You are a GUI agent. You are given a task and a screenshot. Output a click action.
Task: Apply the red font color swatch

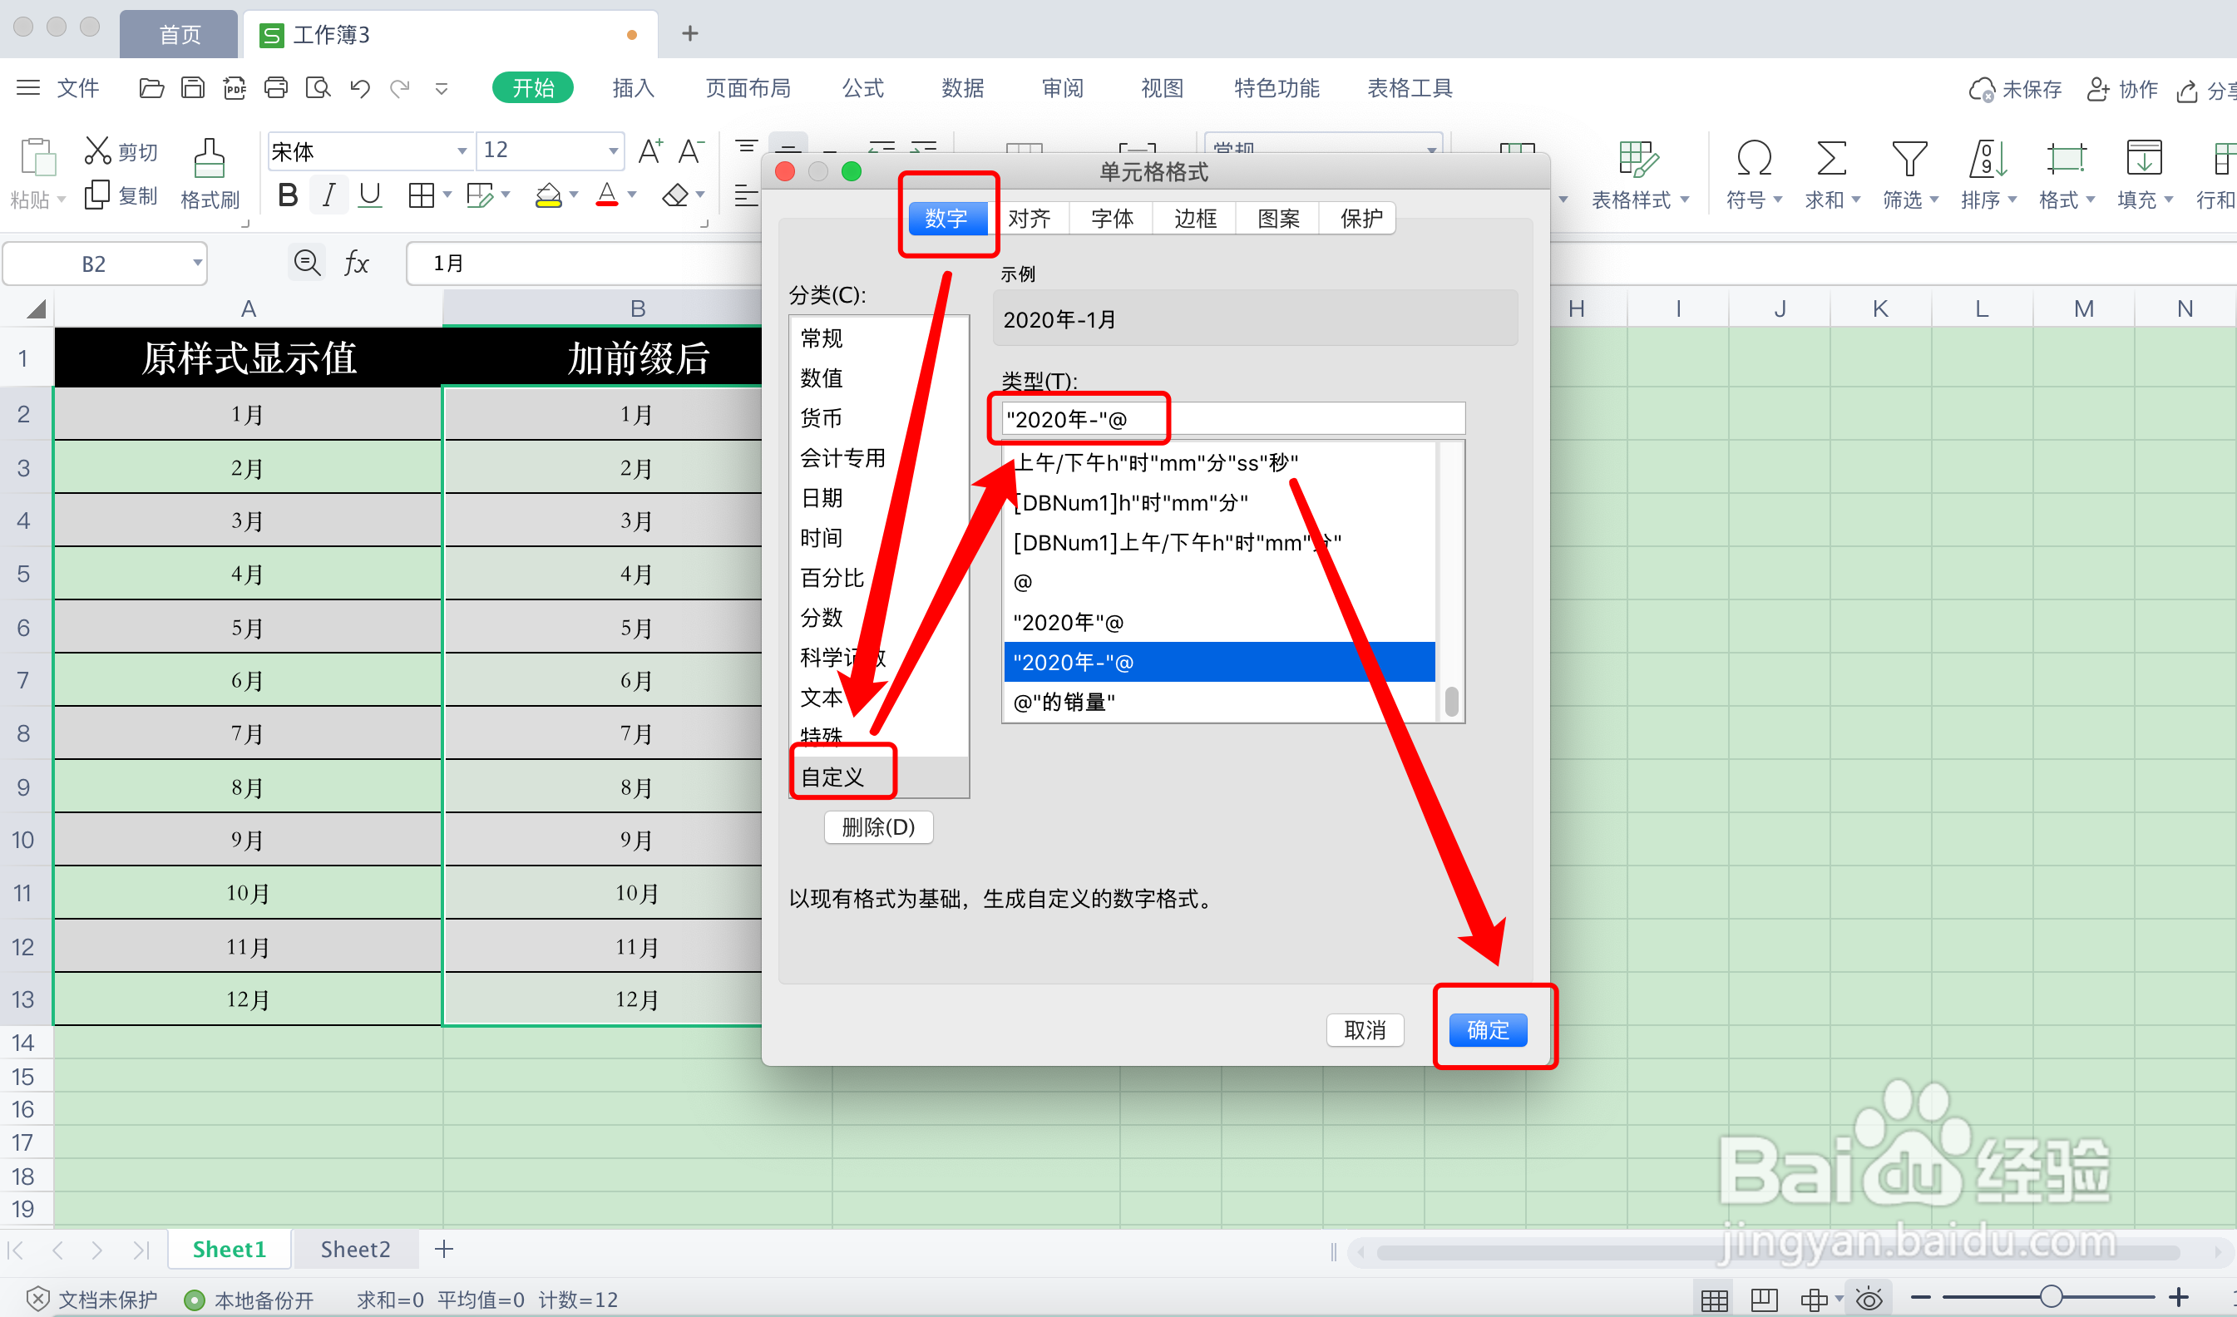coord(607,195)
